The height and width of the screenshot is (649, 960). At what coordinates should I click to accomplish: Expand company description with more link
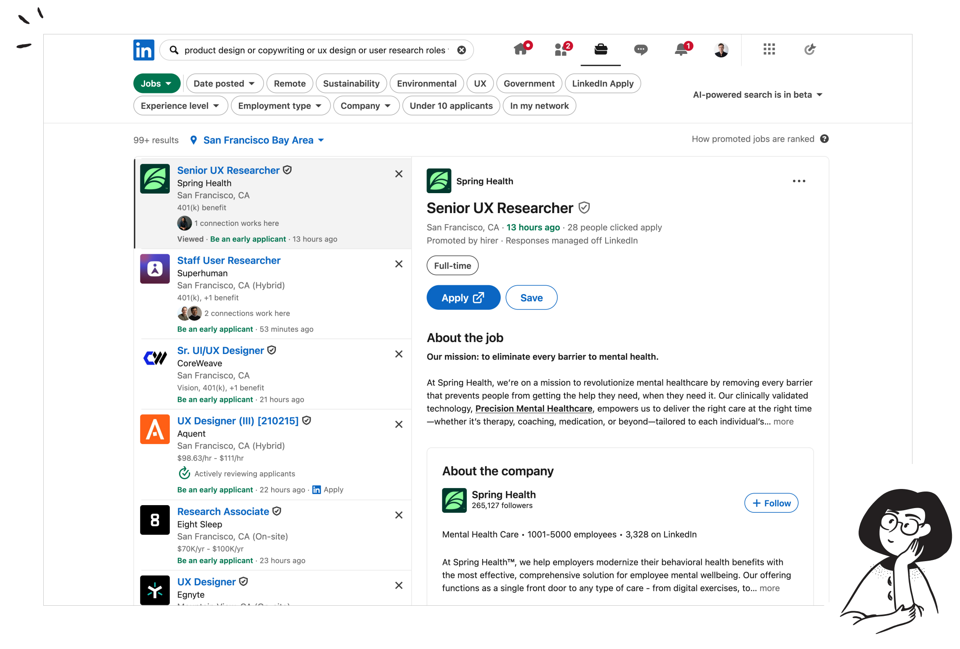(769, 588)
